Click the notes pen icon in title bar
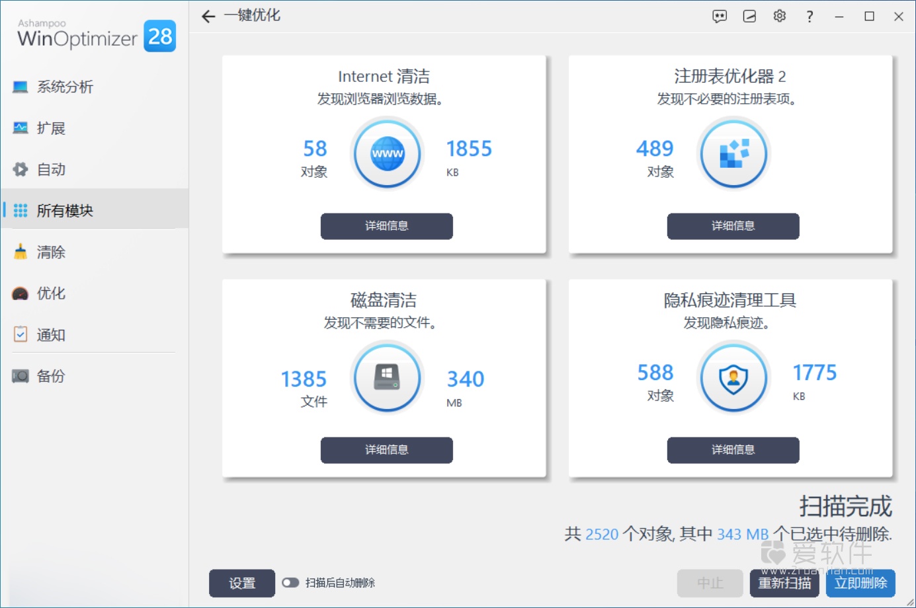This screenshot has height=608, width=916. coord(749,16)
